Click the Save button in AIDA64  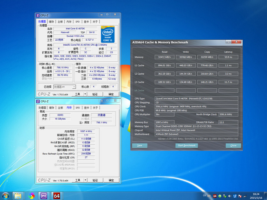click(x=140, y=145)
